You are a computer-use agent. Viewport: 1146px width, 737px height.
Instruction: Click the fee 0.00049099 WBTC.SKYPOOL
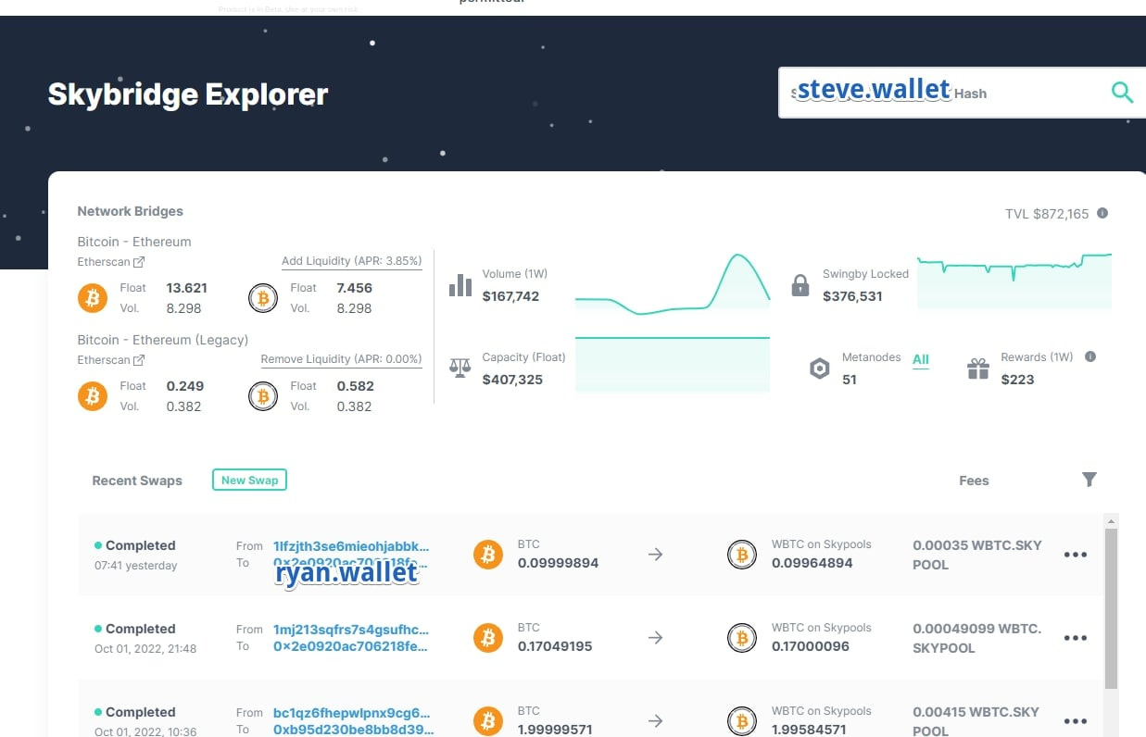pyautogui.click(x=976, y=638)
